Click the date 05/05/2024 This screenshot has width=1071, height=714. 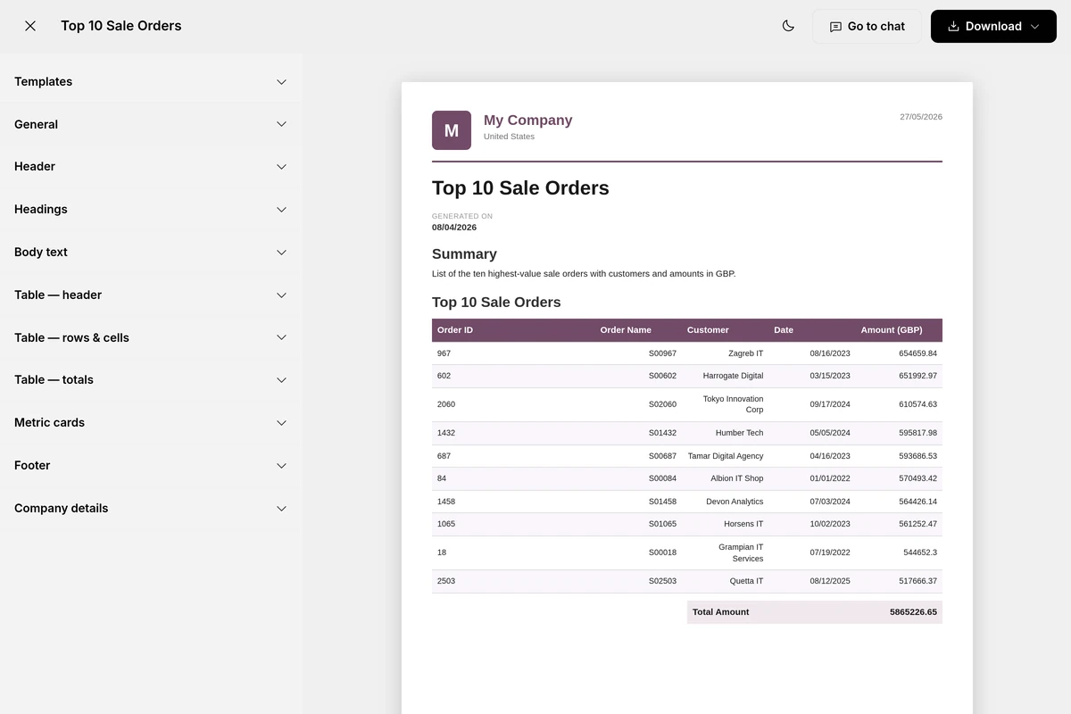click(830, 433)
